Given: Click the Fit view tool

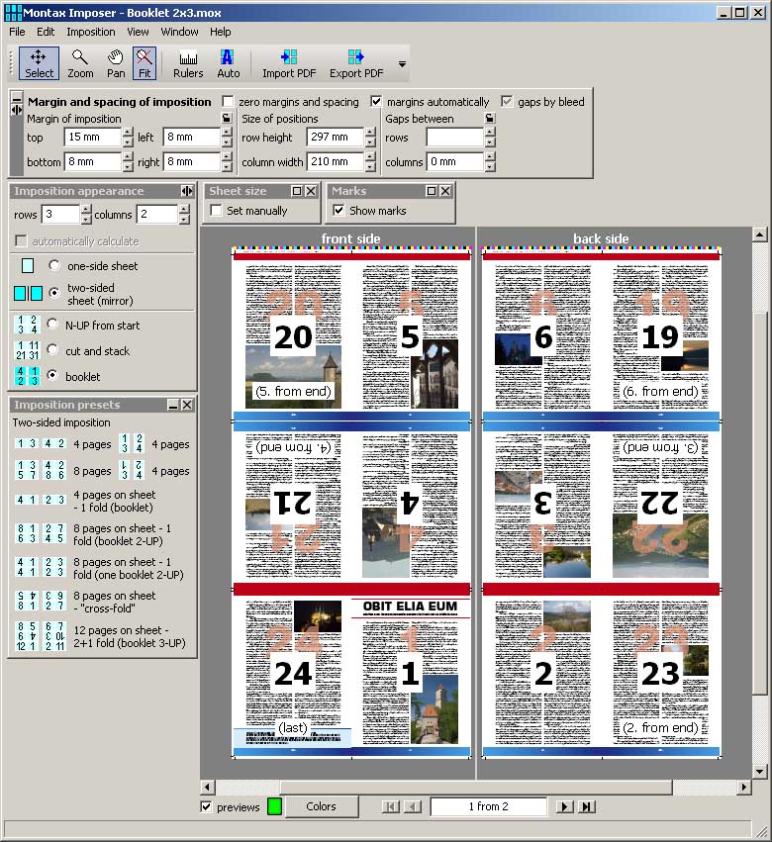Looking at the screenshot, I should [145, 63].
